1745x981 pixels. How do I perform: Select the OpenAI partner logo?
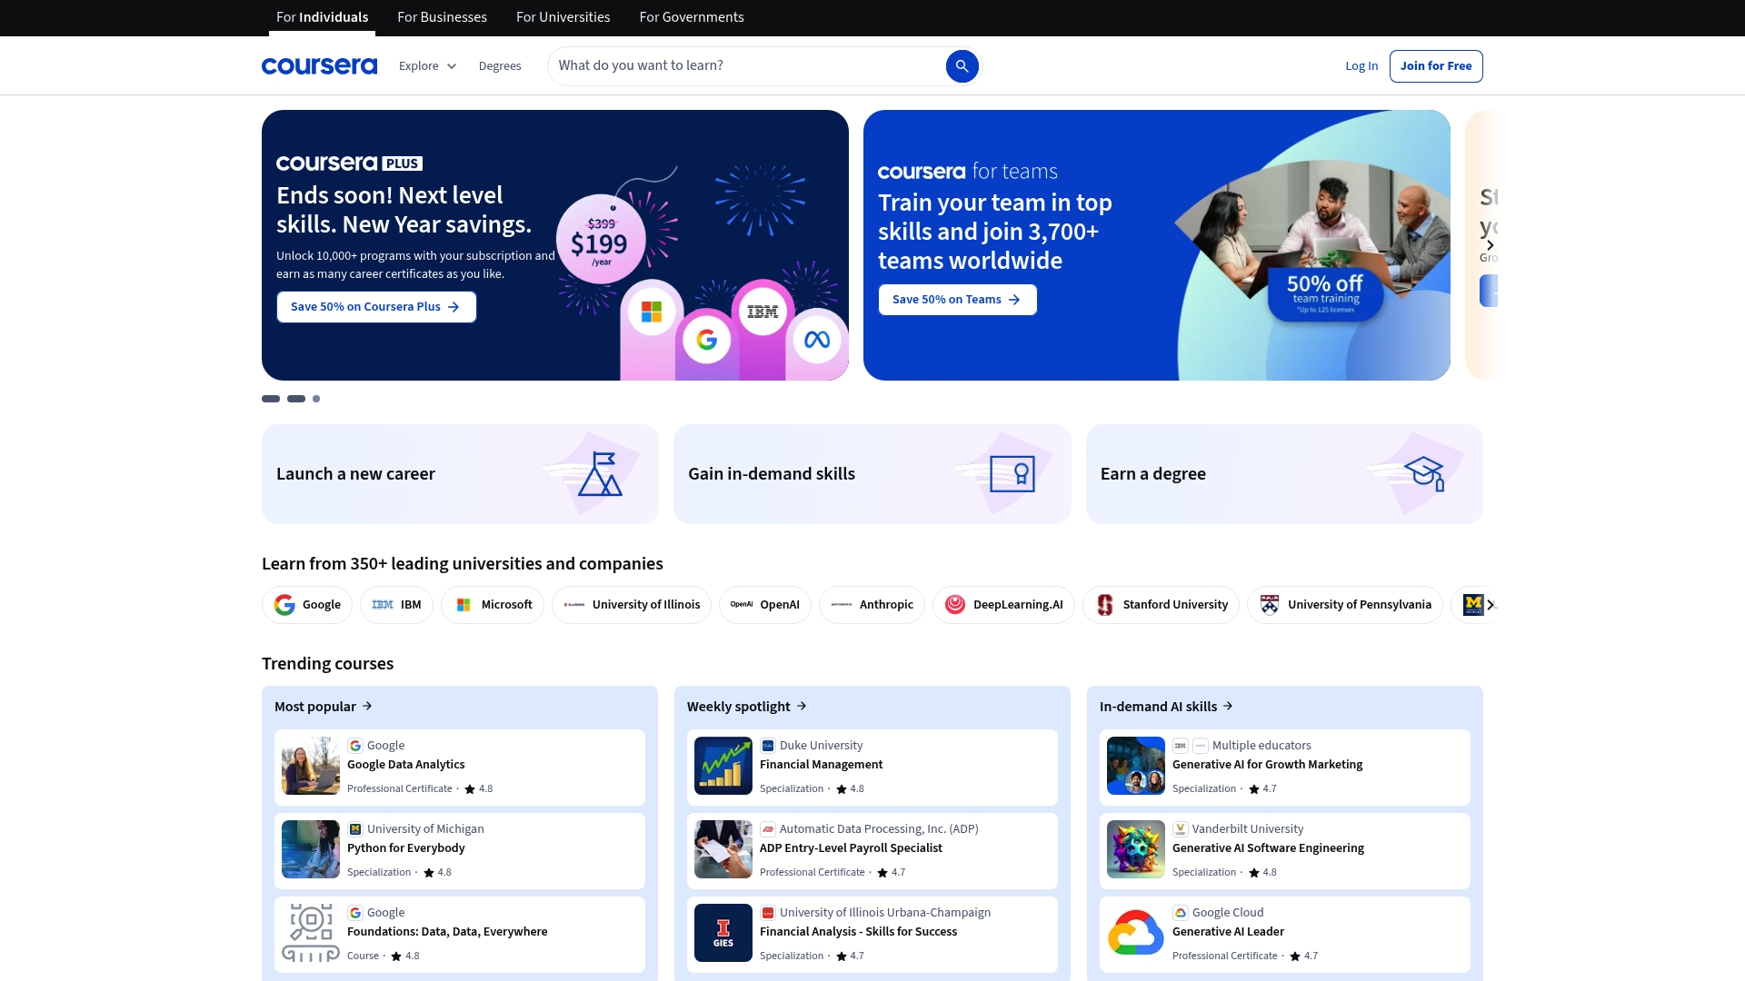764,604
